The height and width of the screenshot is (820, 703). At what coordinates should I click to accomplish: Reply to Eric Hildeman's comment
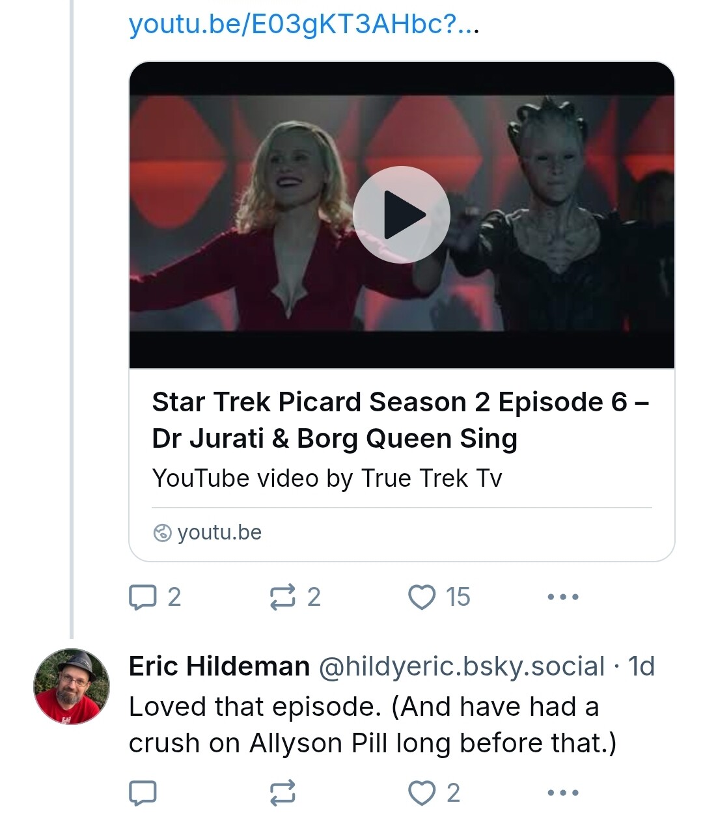pyautogui.click(x=143, y=793)
